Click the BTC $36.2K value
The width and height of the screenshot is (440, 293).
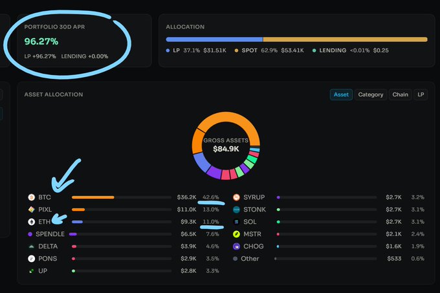[x=186, y=197]
